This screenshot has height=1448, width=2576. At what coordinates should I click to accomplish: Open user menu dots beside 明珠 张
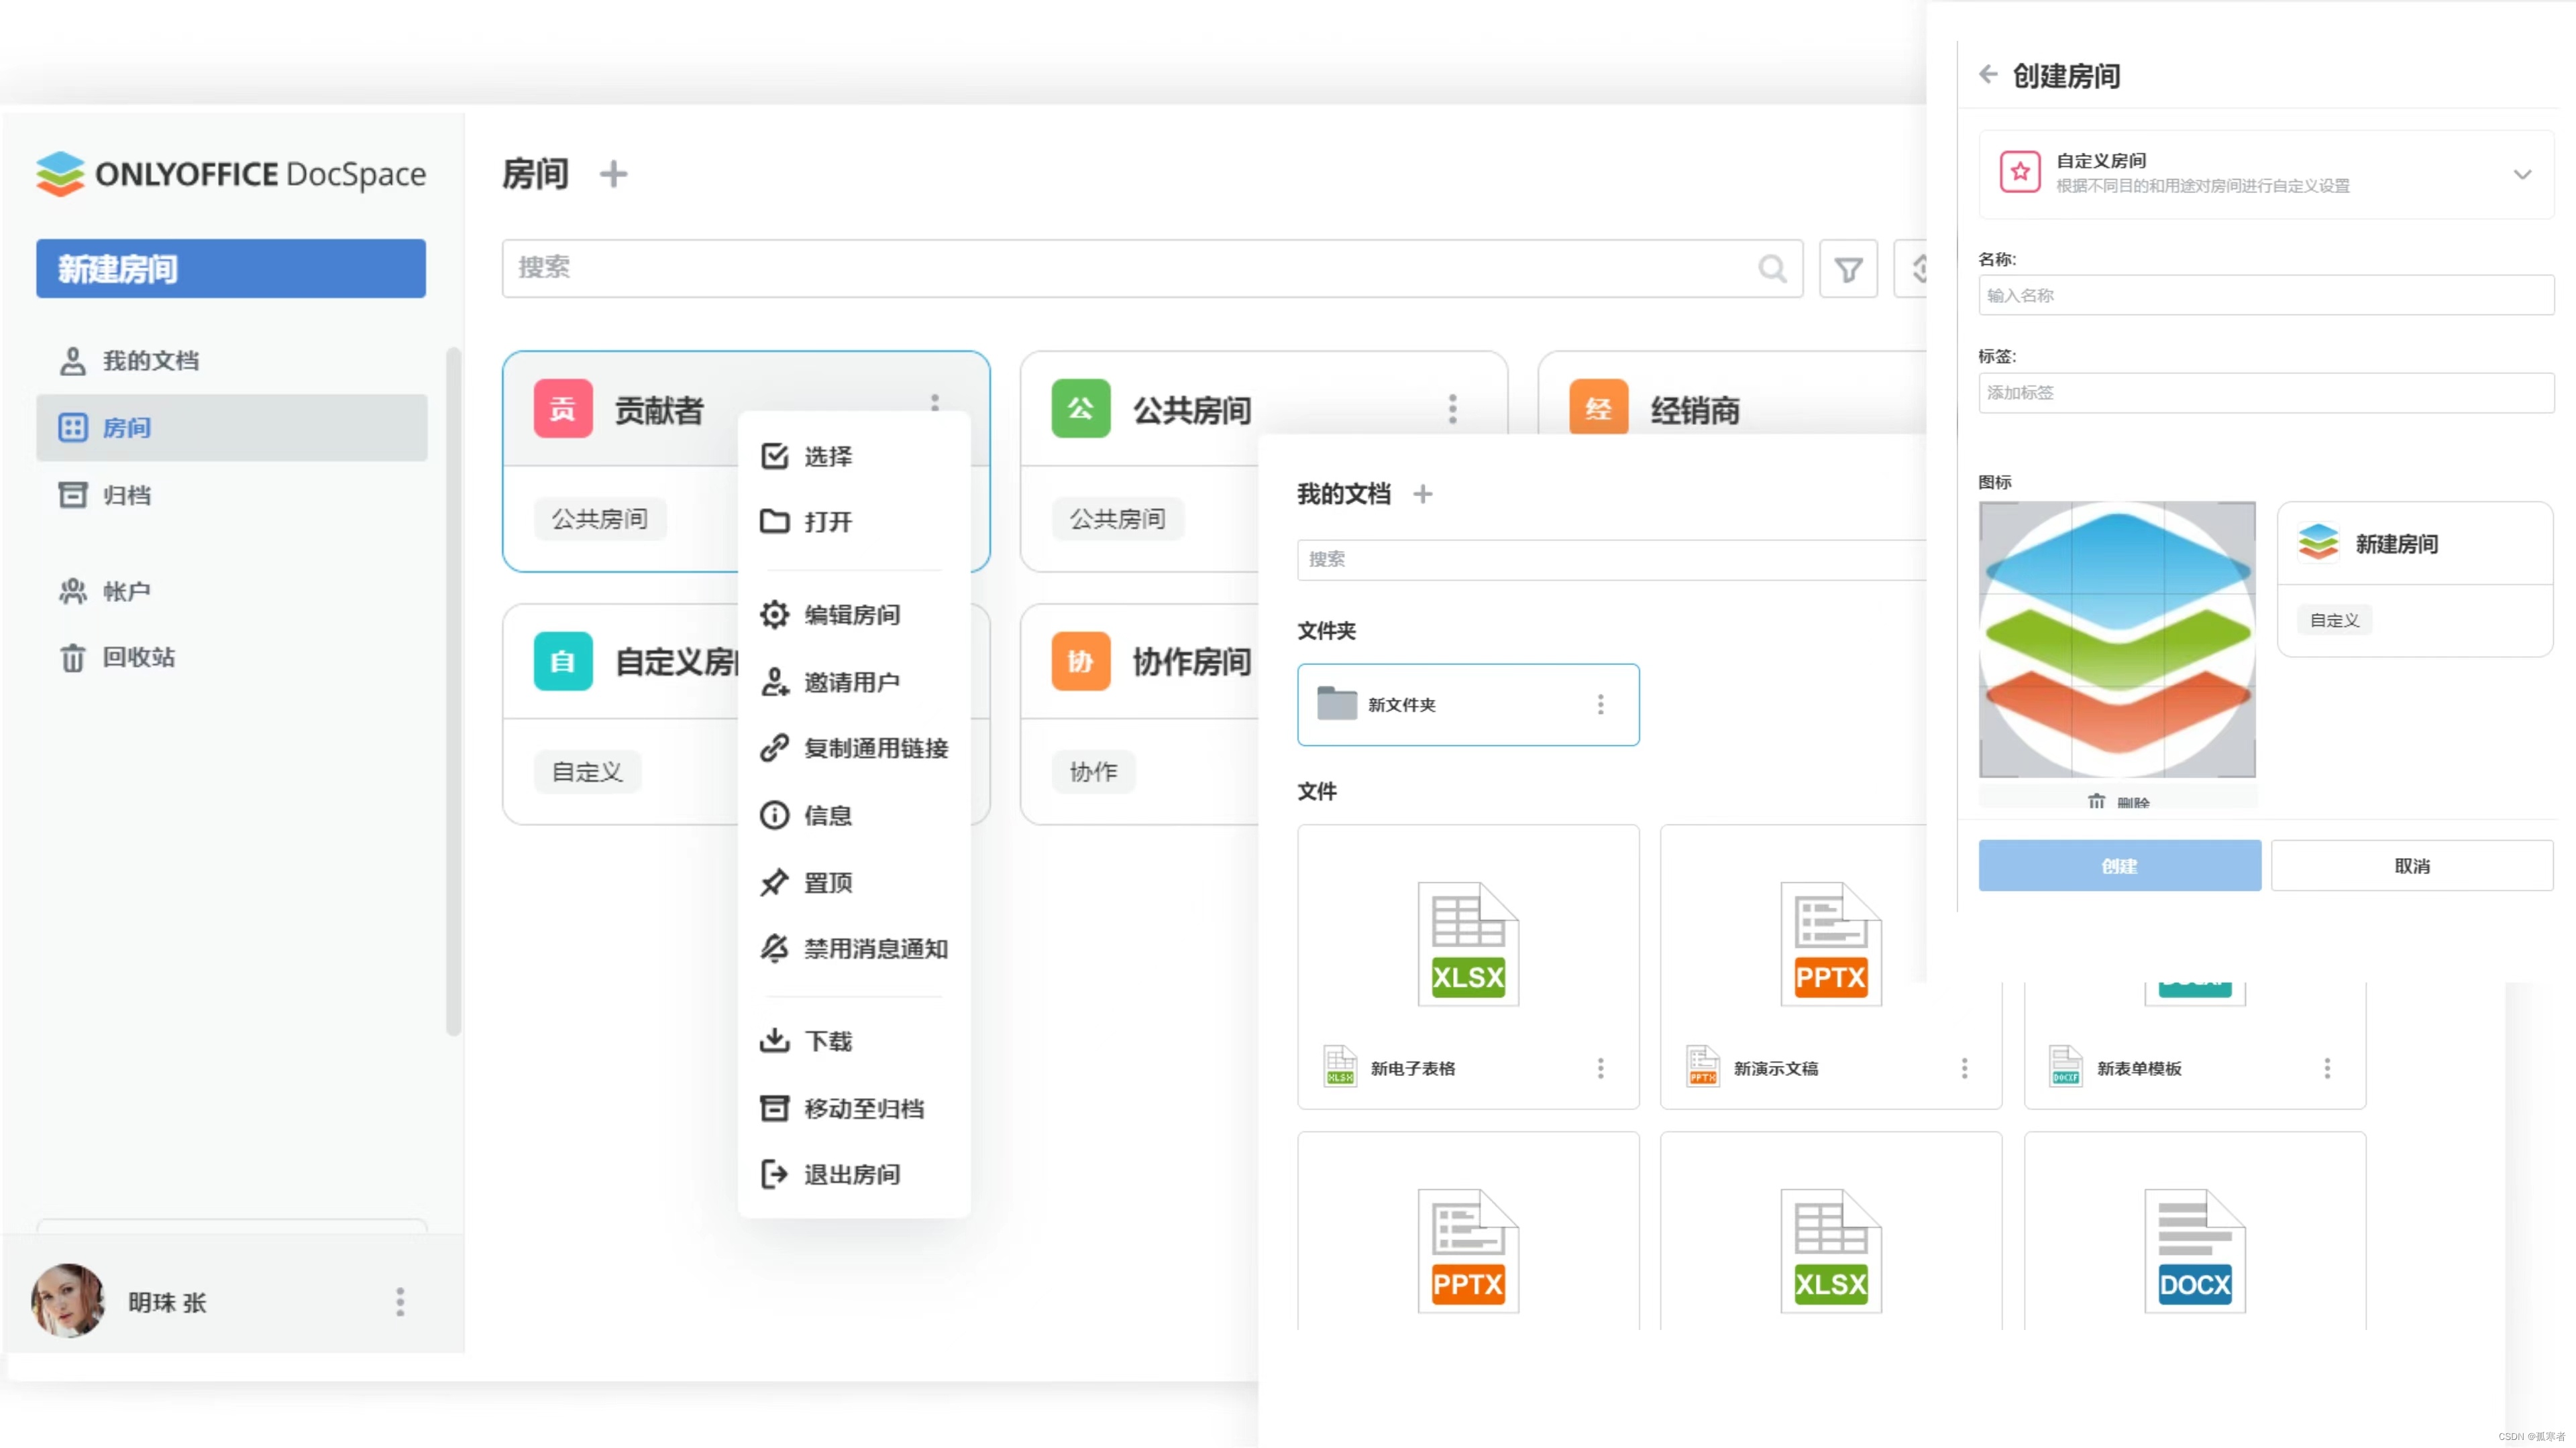(400, 1301)
